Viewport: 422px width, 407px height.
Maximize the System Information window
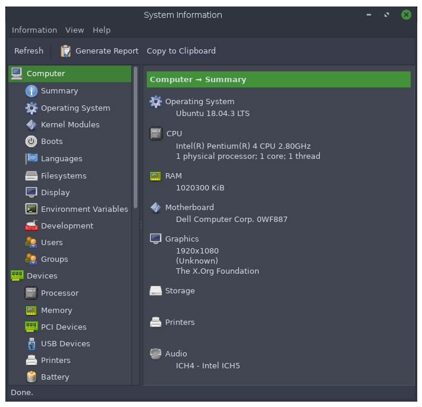387,15
